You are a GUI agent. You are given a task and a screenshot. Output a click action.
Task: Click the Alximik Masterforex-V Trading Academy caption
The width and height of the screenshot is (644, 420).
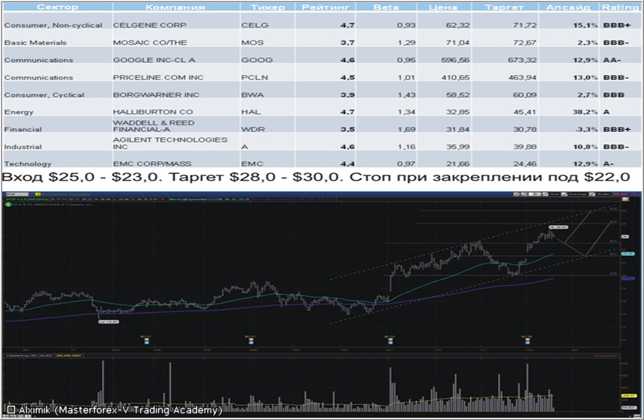pos(120,410)
